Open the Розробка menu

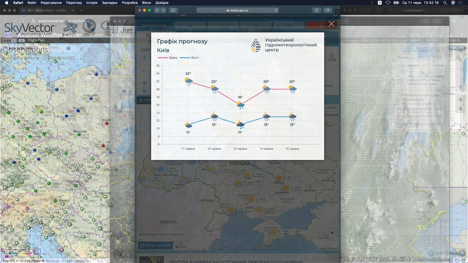(x=130, y=3)
